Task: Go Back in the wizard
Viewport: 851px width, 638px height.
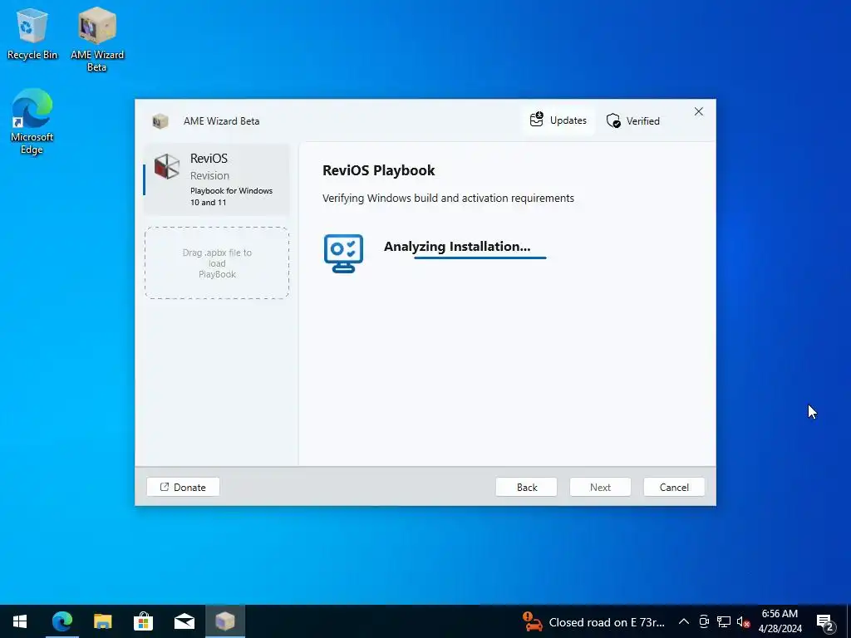Action: pyautogui.click(x=526, y=487)
